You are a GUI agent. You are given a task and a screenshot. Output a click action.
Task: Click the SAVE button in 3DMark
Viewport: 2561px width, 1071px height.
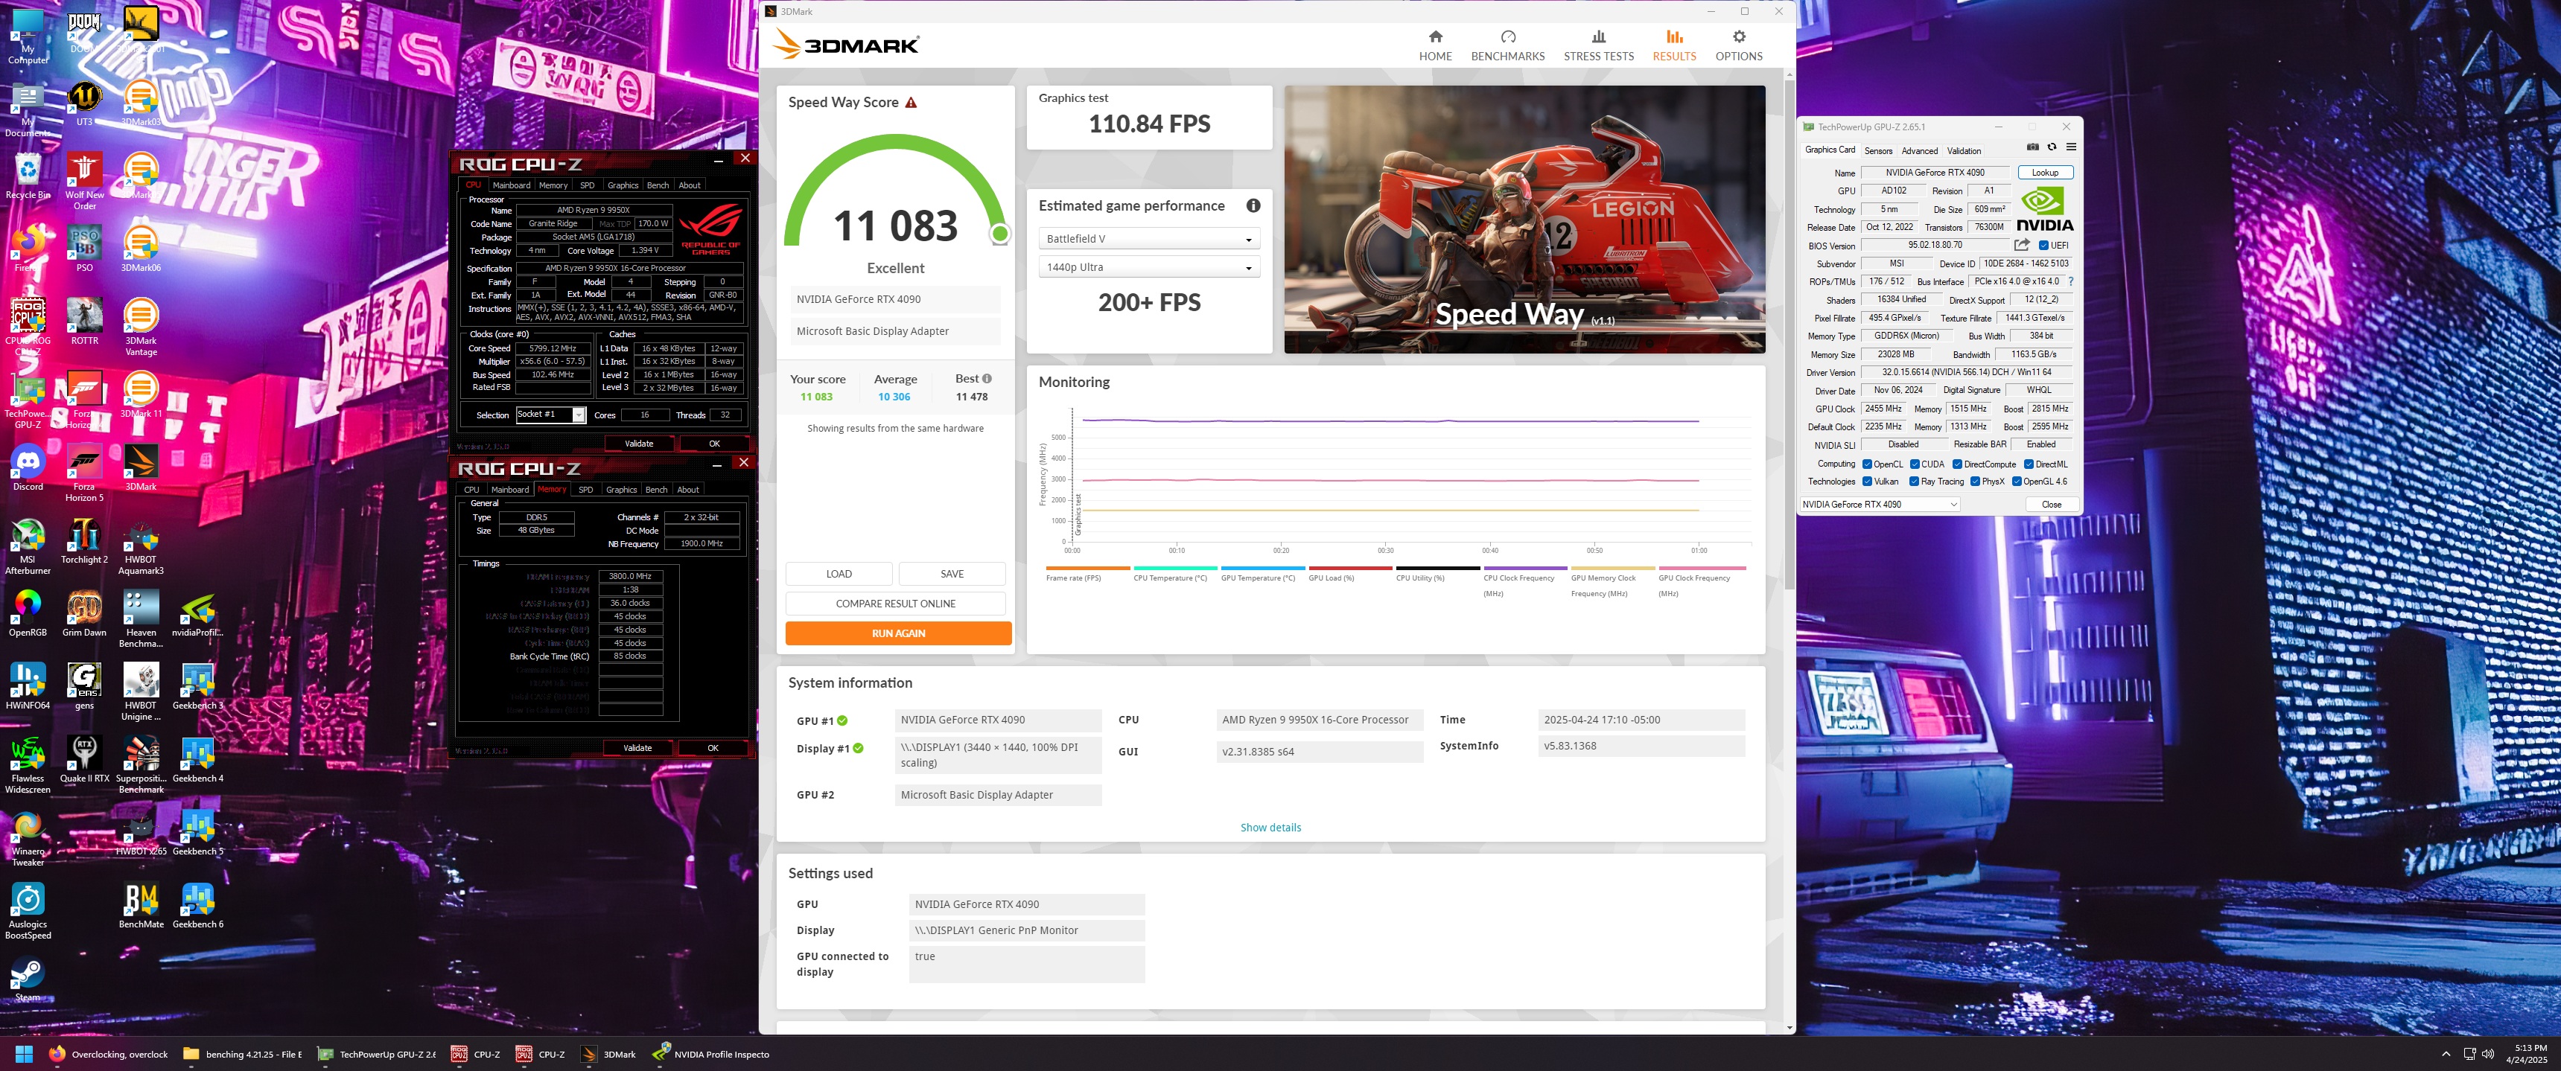coord(952,573)
